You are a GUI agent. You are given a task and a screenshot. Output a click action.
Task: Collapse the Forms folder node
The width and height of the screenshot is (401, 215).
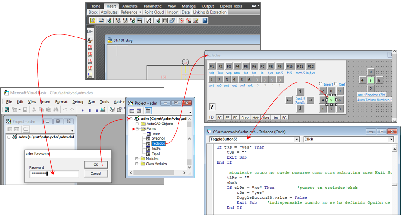[x=137, y=129]
